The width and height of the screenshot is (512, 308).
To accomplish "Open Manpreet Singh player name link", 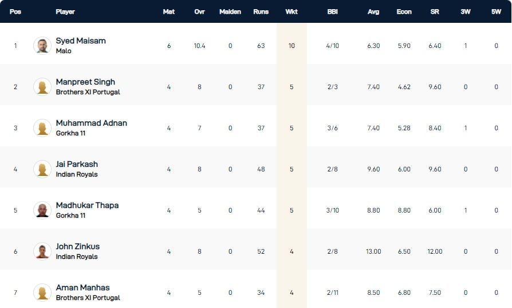I will [x=85, y=82].
